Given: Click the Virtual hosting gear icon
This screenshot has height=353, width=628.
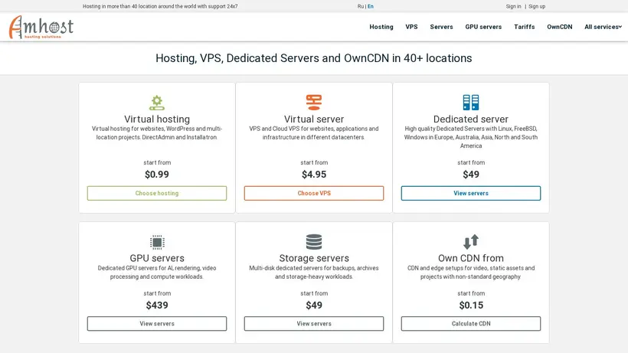Looking at the screenshot, I should coord(156,103).
